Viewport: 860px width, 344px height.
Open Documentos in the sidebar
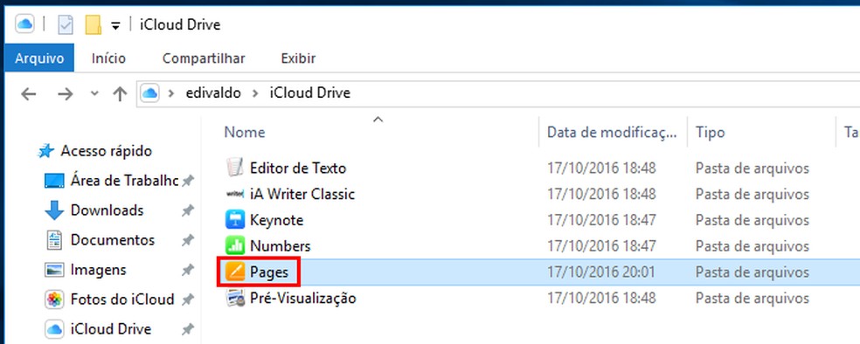click(113, 240)
